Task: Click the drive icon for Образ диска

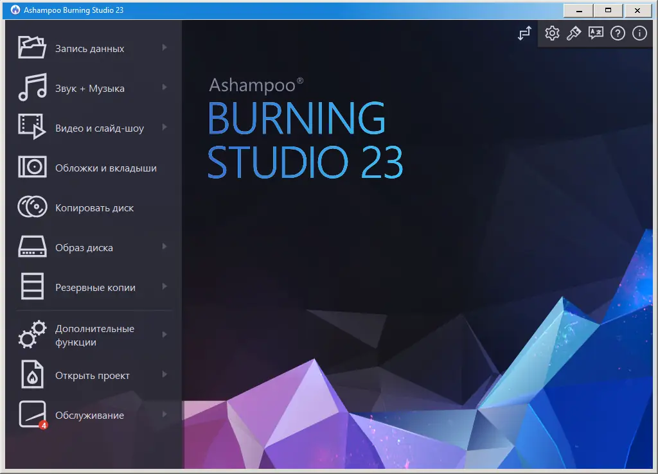Action: [32, 246]
